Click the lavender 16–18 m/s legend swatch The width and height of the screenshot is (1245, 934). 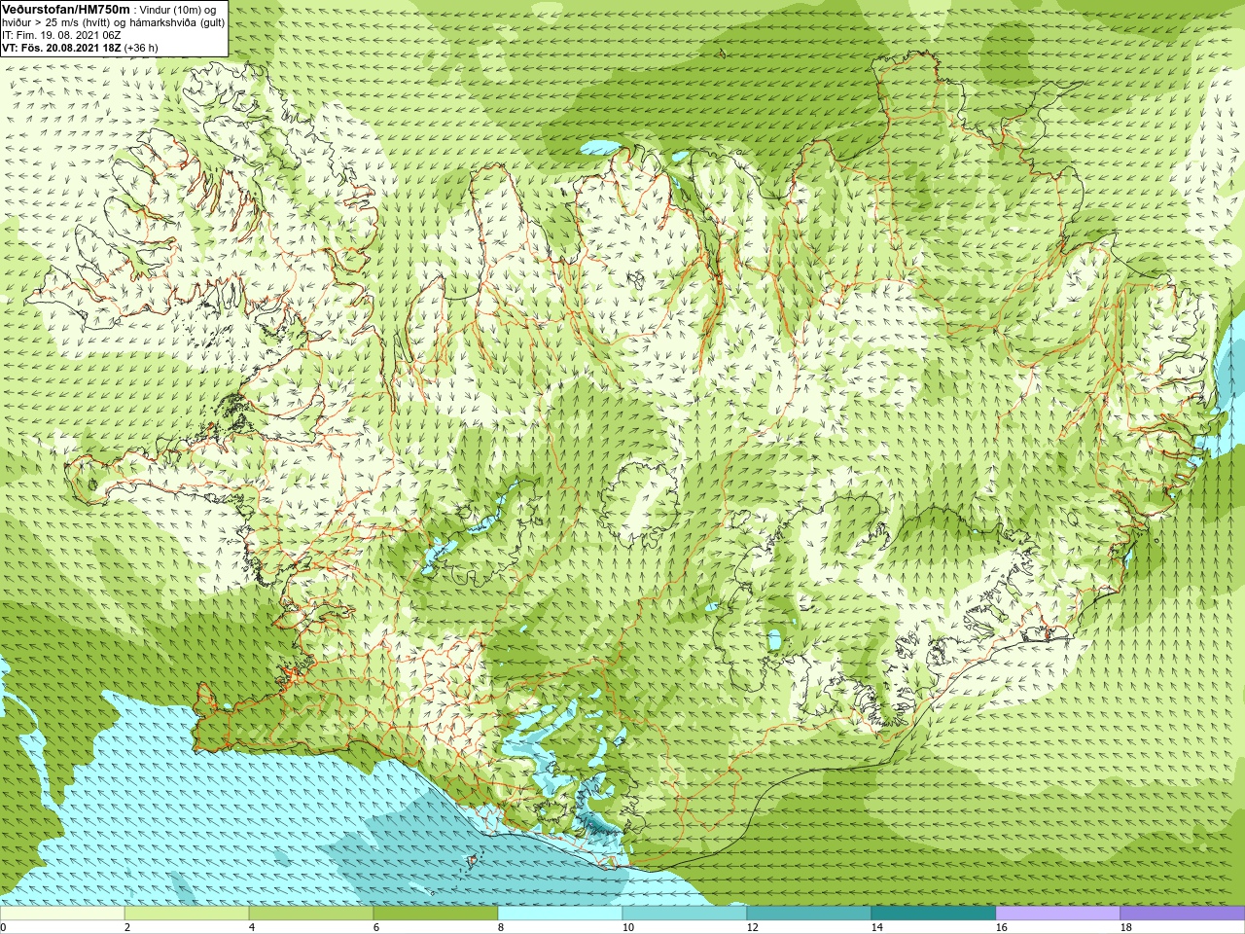point(1058,914)
